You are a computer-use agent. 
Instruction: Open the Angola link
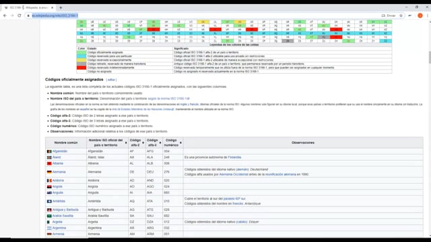pyautogui.click(x=57, y=186)
